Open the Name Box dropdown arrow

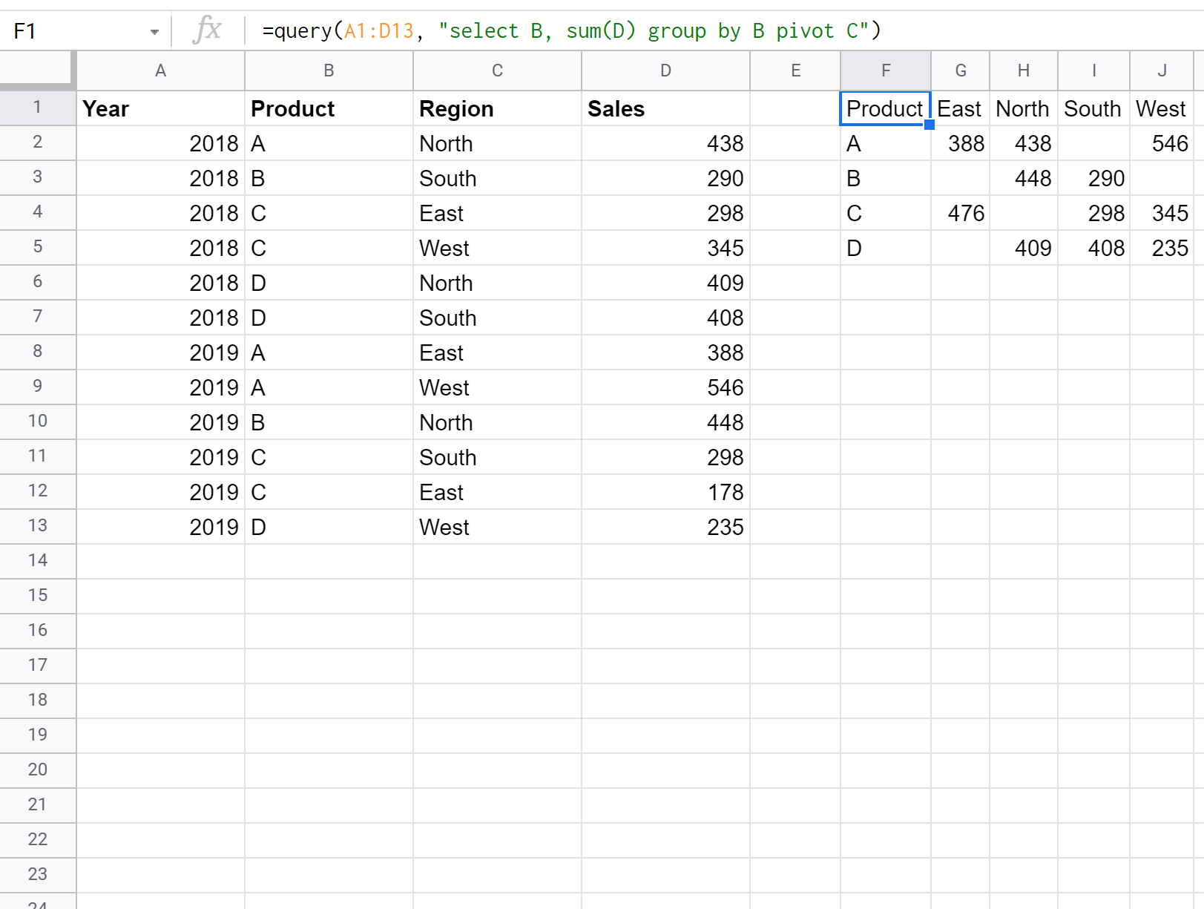[154, 30]
